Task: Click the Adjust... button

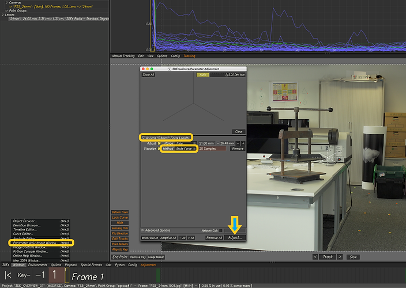Action: [x=235, y=237]
